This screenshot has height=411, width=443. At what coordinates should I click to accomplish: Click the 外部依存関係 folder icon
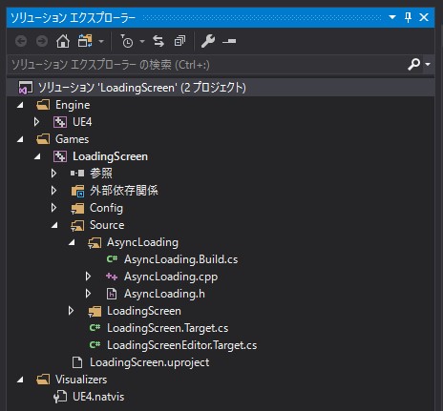[77, 191]
